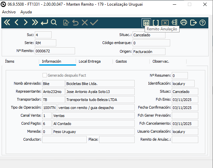213x168 pixels.
Task: Navigate to the next record
Action: pos(26,23)
